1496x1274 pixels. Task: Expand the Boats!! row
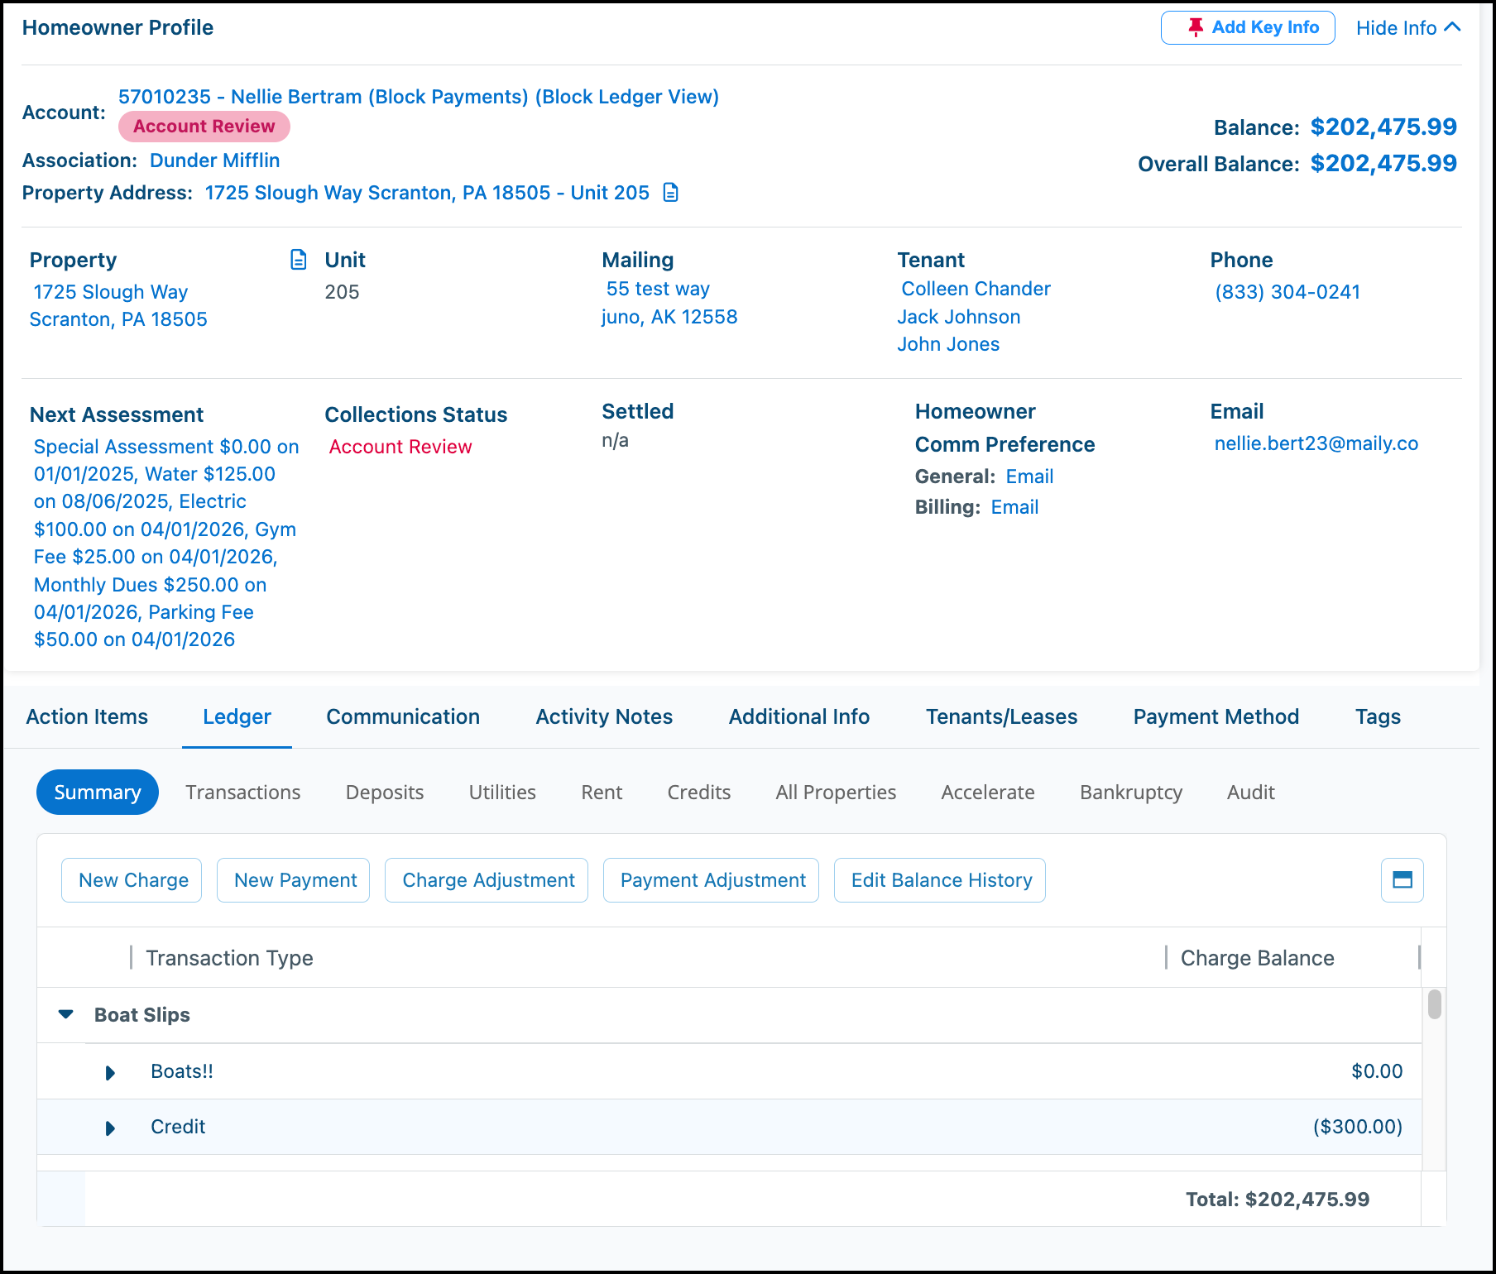110,1073
